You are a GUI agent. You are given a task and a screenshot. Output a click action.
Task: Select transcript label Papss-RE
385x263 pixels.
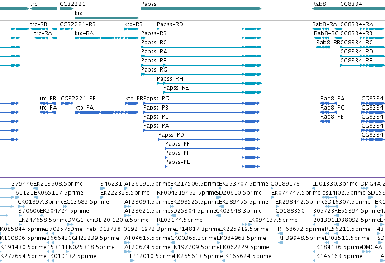coord(176,88)
